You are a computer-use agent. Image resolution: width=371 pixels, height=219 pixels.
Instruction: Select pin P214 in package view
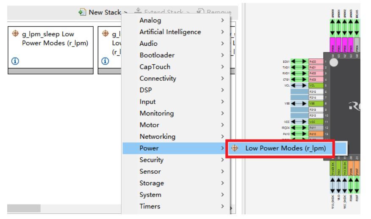tap(316, 97)
